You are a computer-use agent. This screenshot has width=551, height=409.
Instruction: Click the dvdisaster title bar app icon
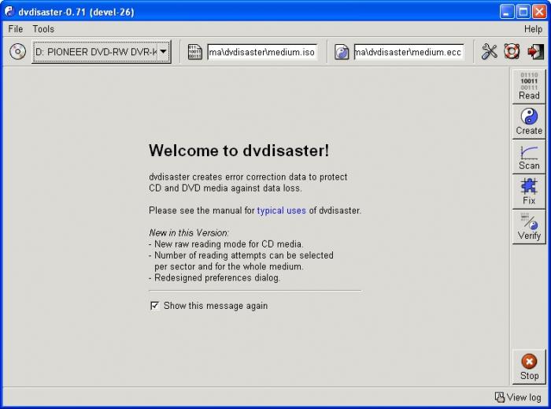pyautogui.click(x=9, y=12)
